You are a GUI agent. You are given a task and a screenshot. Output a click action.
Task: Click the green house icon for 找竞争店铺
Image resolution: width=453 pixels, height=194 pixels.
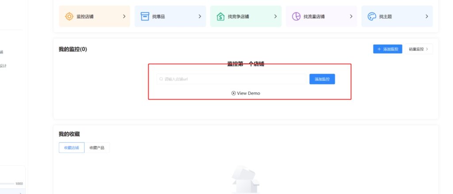[x=220, y=16]
